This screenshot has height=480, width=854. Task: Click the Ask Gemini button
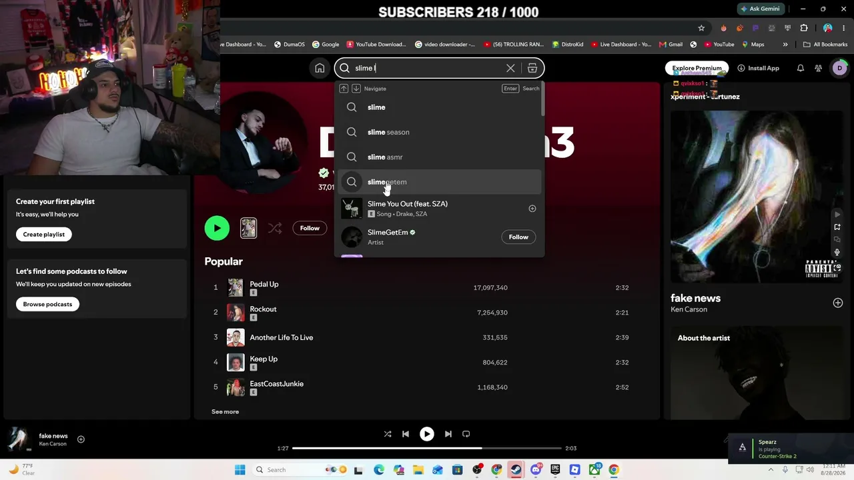tap(760, 9)
